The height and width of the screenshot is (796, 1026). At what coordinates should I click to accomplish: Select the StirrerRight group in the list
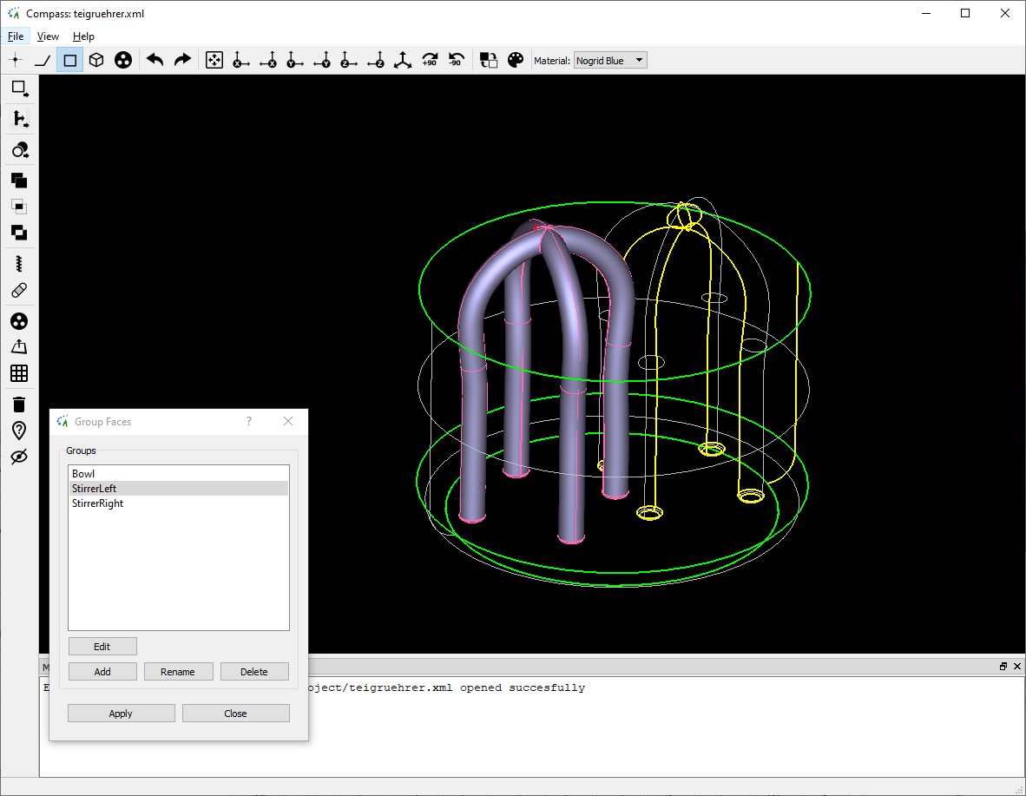179,503
